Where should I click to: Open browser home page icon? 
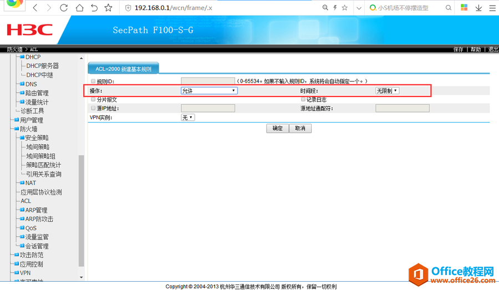[x=79, y=8]
